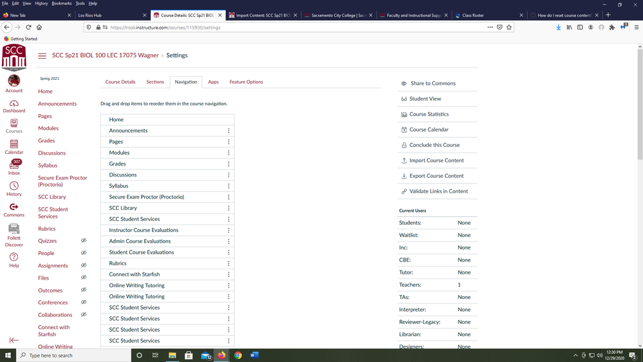Screen dimensions: 643x362
Task: Open the Windows Start menu
Action: [8, 356]
